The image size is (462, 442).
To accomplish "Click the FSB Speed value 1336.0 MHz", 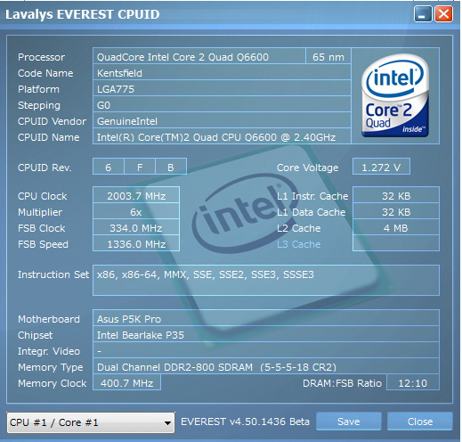I will click(136, 244).
